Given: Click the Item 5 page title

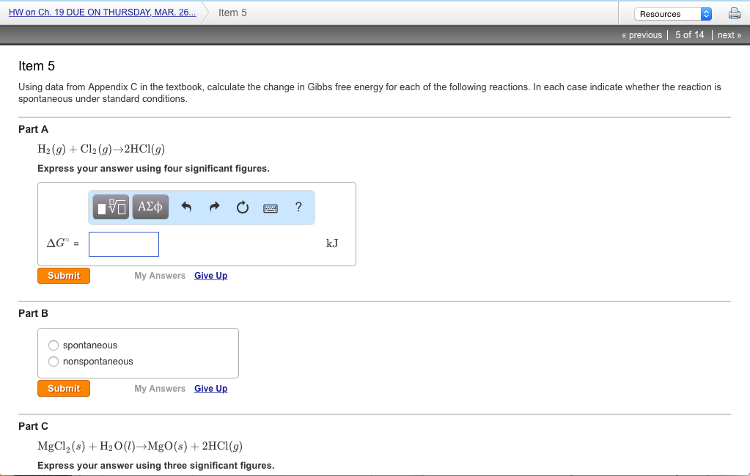Looking at the screenshot, I should pos(37,66).
